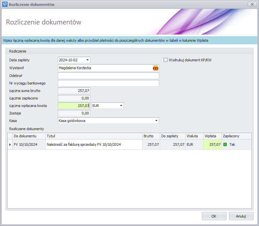Image resolution: width=259 pixels, height=226 pixels.
Task: Open the Kasa gotówkowa dropdown list
Action: click(156, 121)
